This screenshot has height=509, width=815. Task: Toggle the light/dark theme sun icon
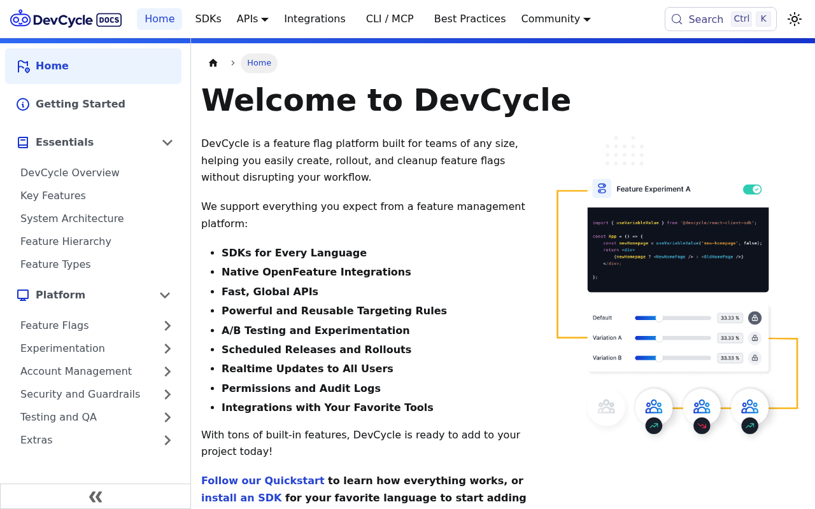pos(795,19)
